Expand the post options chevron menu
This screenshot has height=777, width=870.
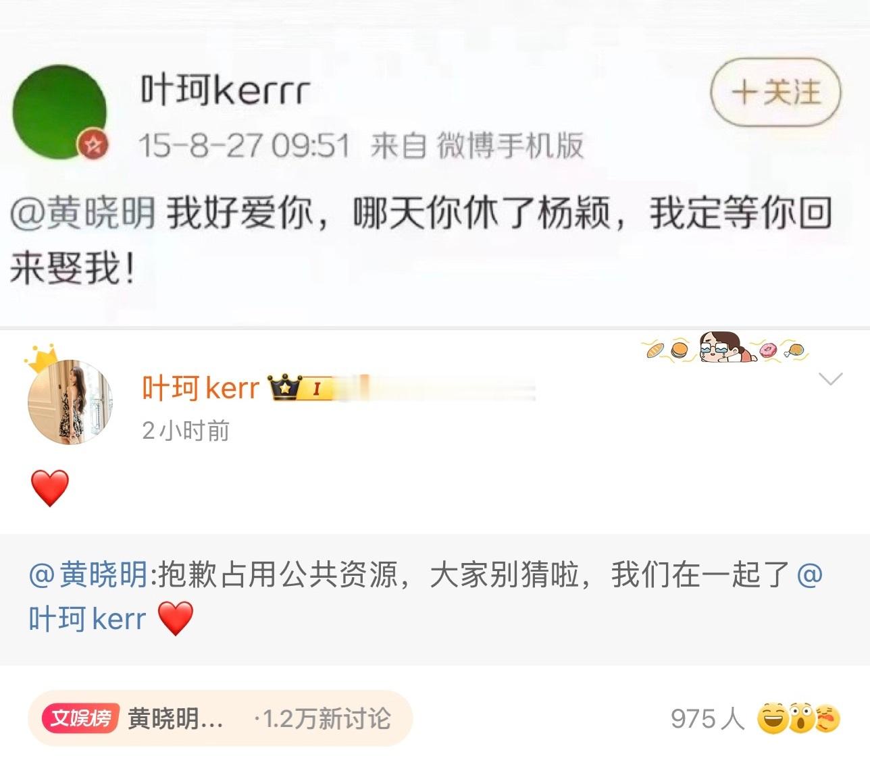830,379
